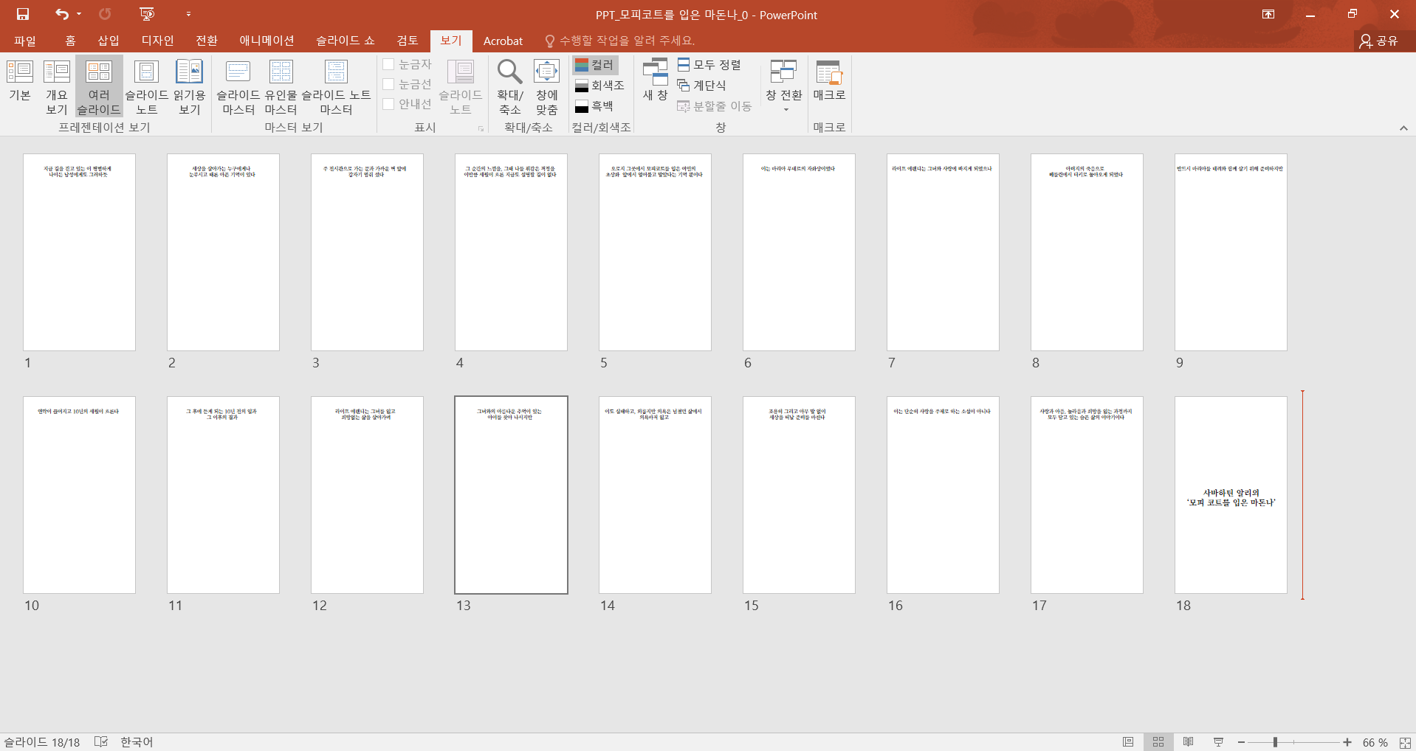Screen dimensions: 1416x751
Task: Open Notes Page view (슬라이드 노트)
Action: click(147, 88)
